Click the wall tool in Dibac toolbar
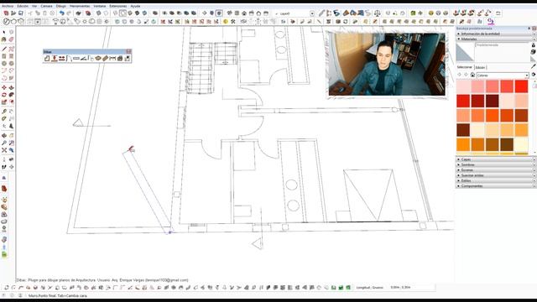 tap(47, 59)
